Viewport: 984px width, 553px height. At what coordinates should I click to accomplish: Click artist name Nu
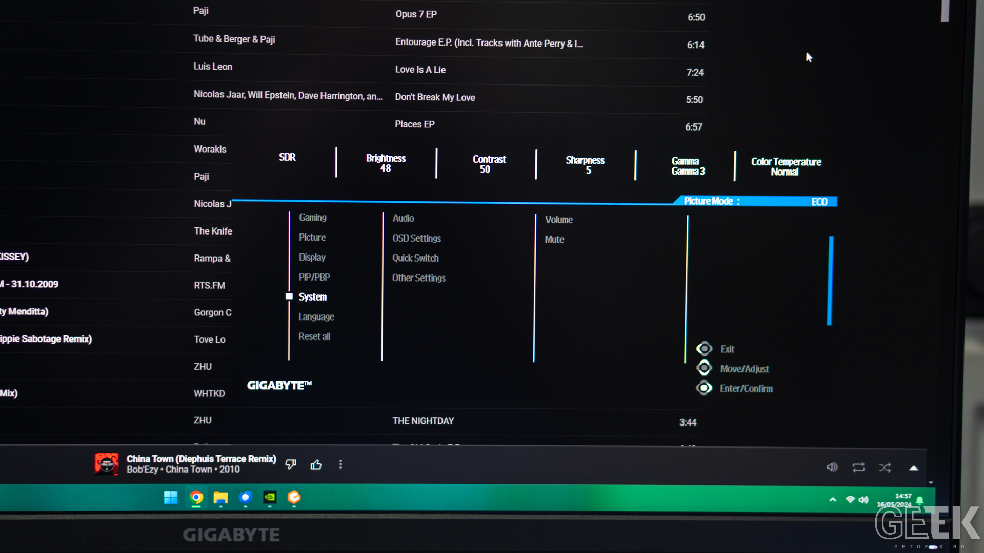pyautogui.click(x=199, y=122)
